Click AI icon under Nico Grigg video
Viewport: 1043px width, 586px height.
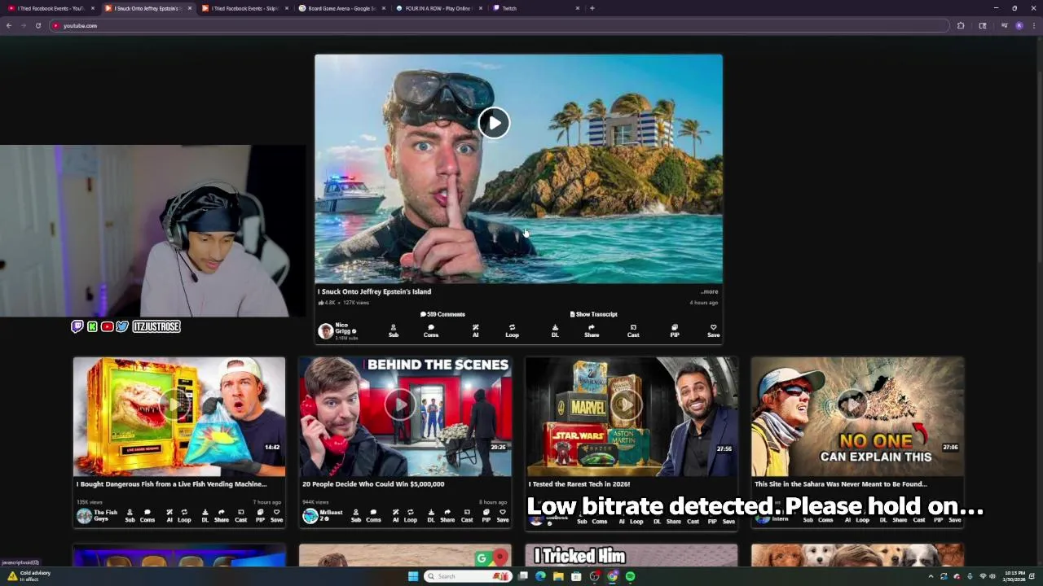point(475,330)
